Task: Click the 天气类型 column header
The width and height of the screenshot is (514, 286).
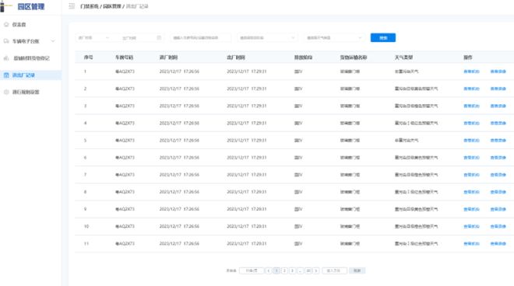Action: pyautogui.click(x=403, y=58)
